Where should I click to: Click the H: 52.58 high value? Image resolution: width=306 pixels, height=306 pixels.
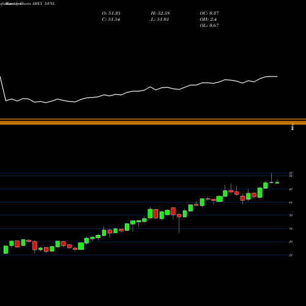160,13
